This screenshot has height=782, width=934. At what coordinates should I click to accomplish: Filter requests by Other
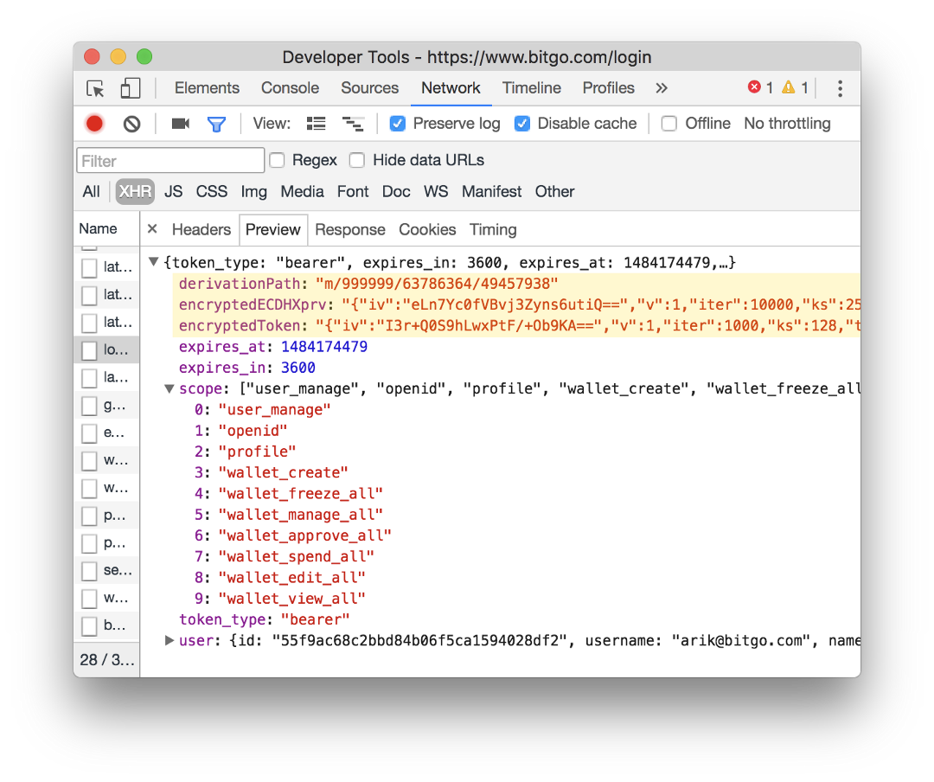click(x=554, y=191)
